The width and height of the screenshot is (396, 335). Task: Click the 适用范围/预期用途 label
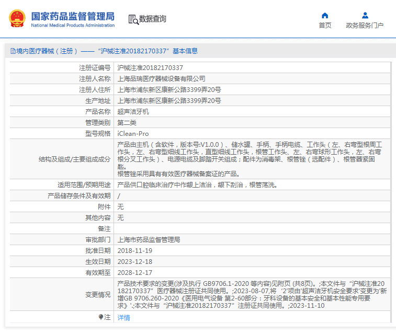pos(84,185)
